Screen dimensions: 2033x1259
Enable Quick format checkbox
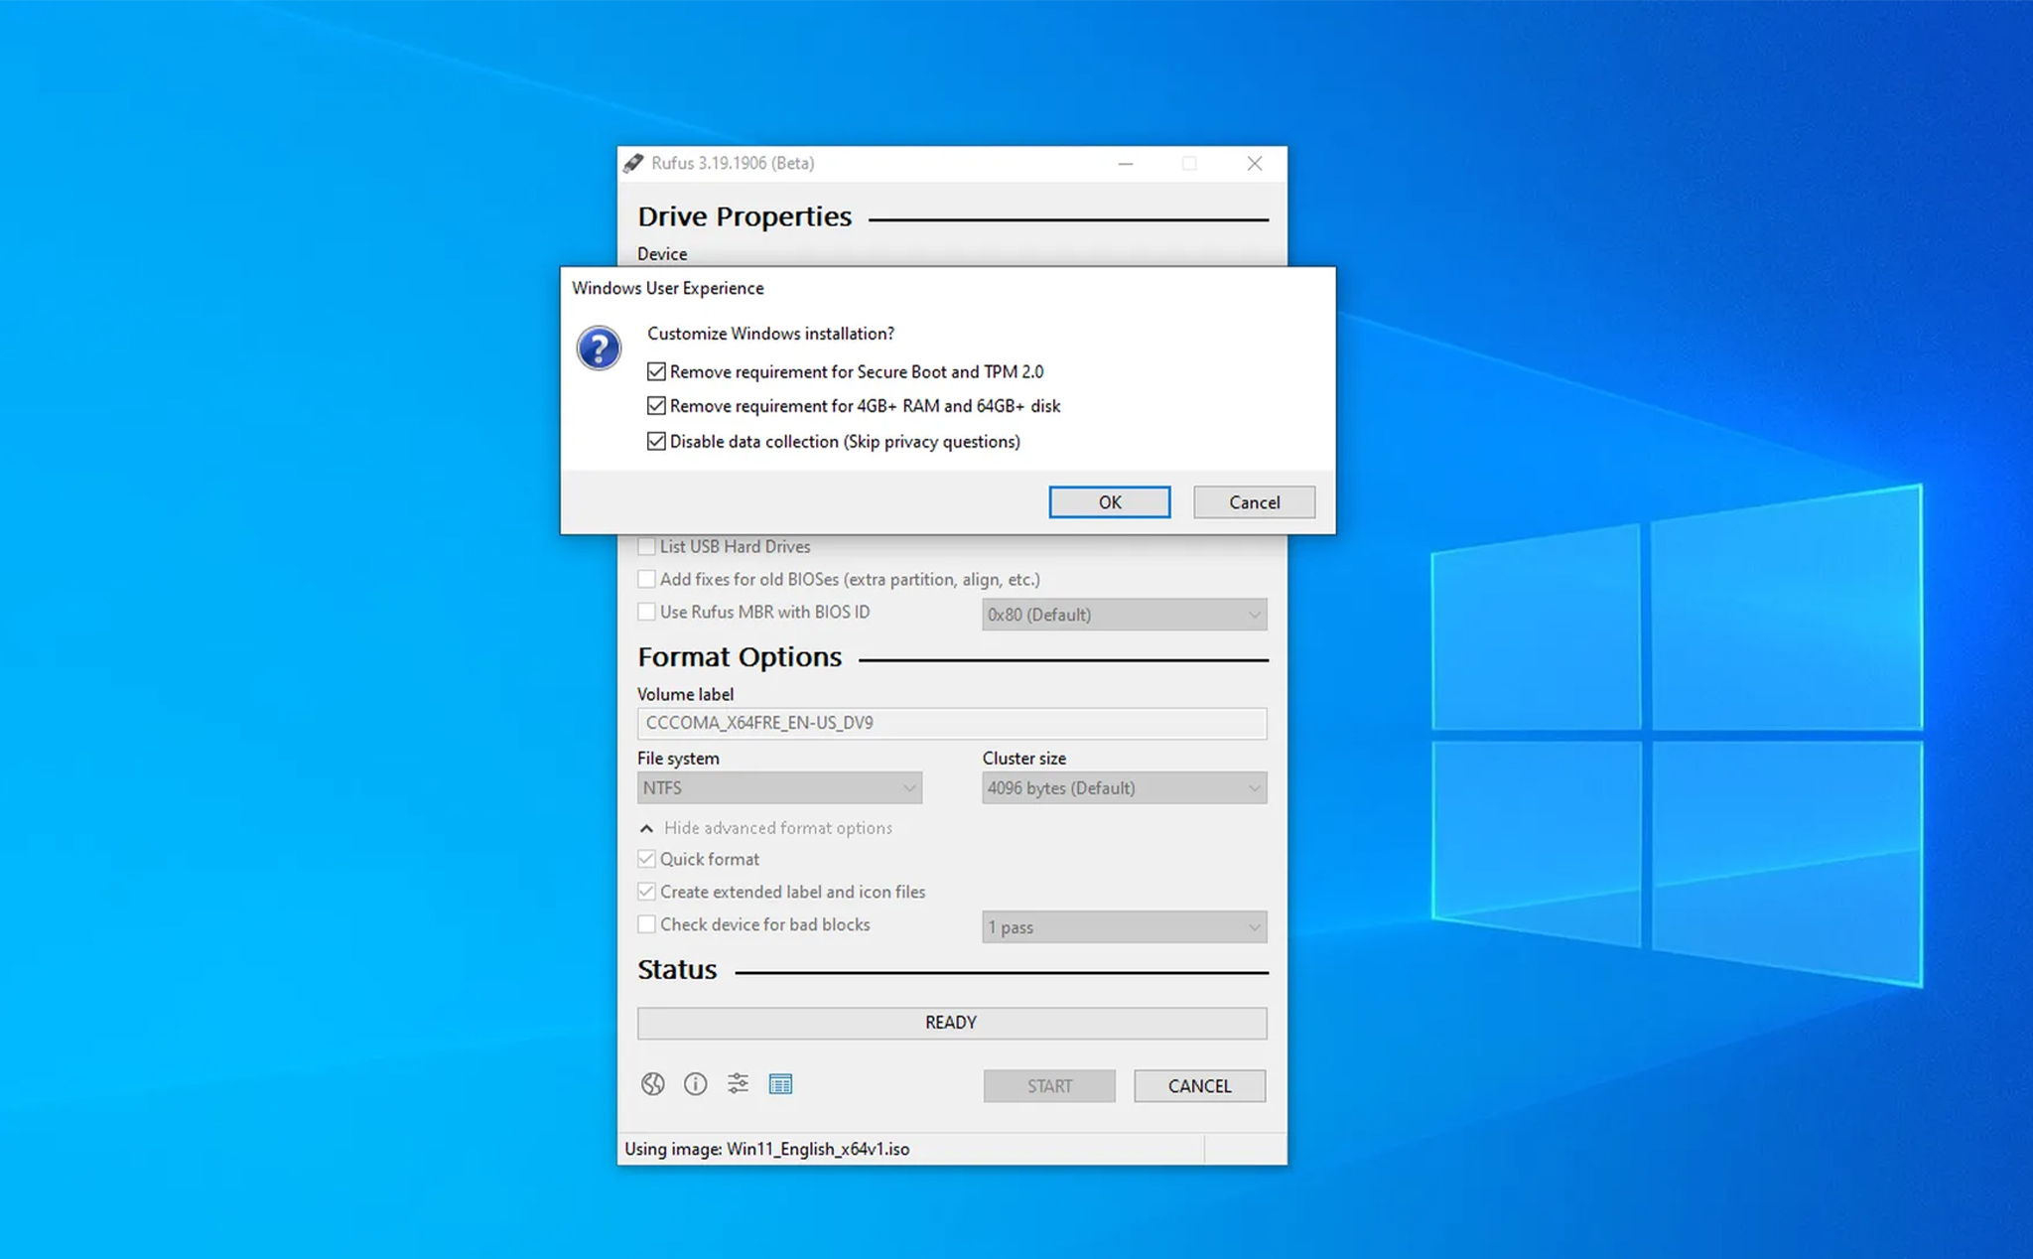(645, 857)
